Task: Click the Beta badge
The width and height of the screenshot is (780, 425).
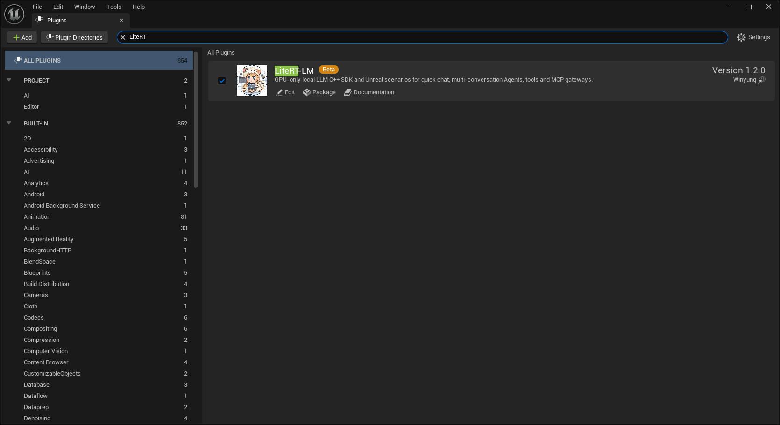Action: click(329, 70)
